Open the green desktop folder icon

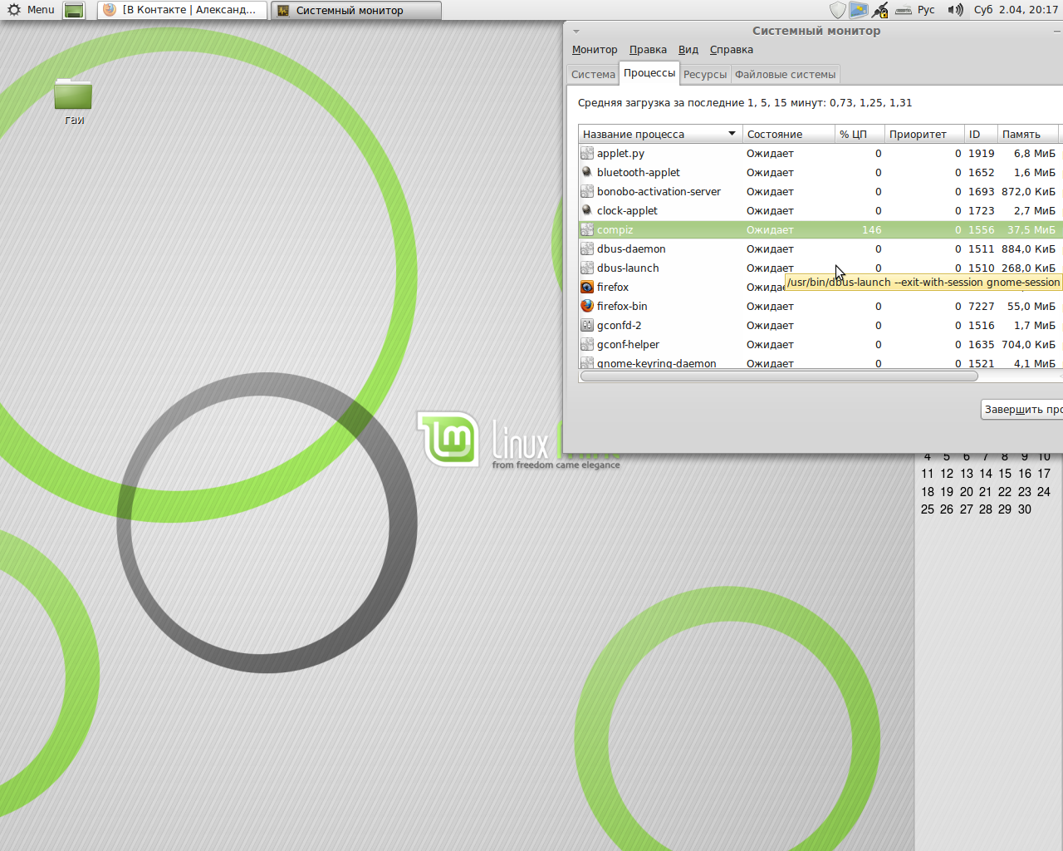pyautogui.click(x=73, y=96)
